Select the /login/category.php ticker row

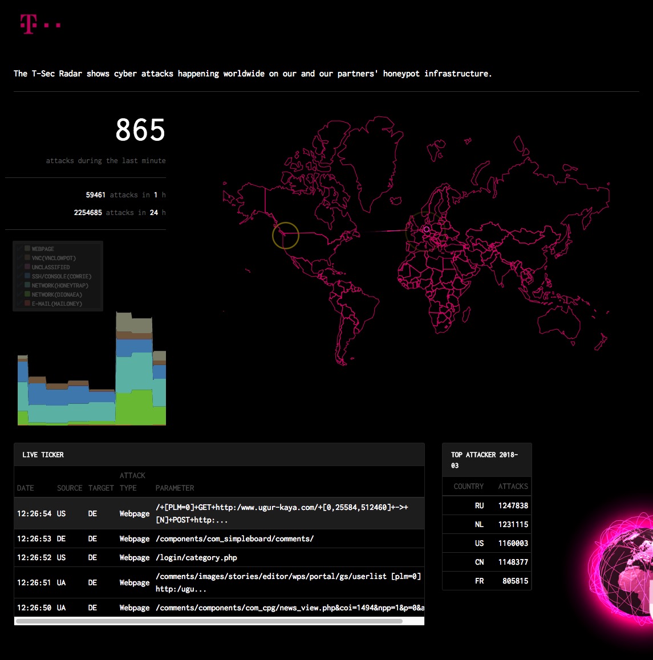(x=219, y=557)
